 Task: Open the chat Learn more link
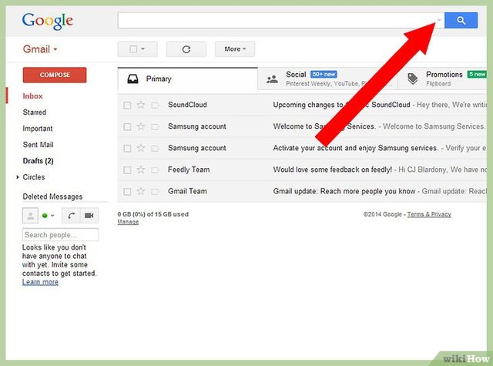[40, 282]
